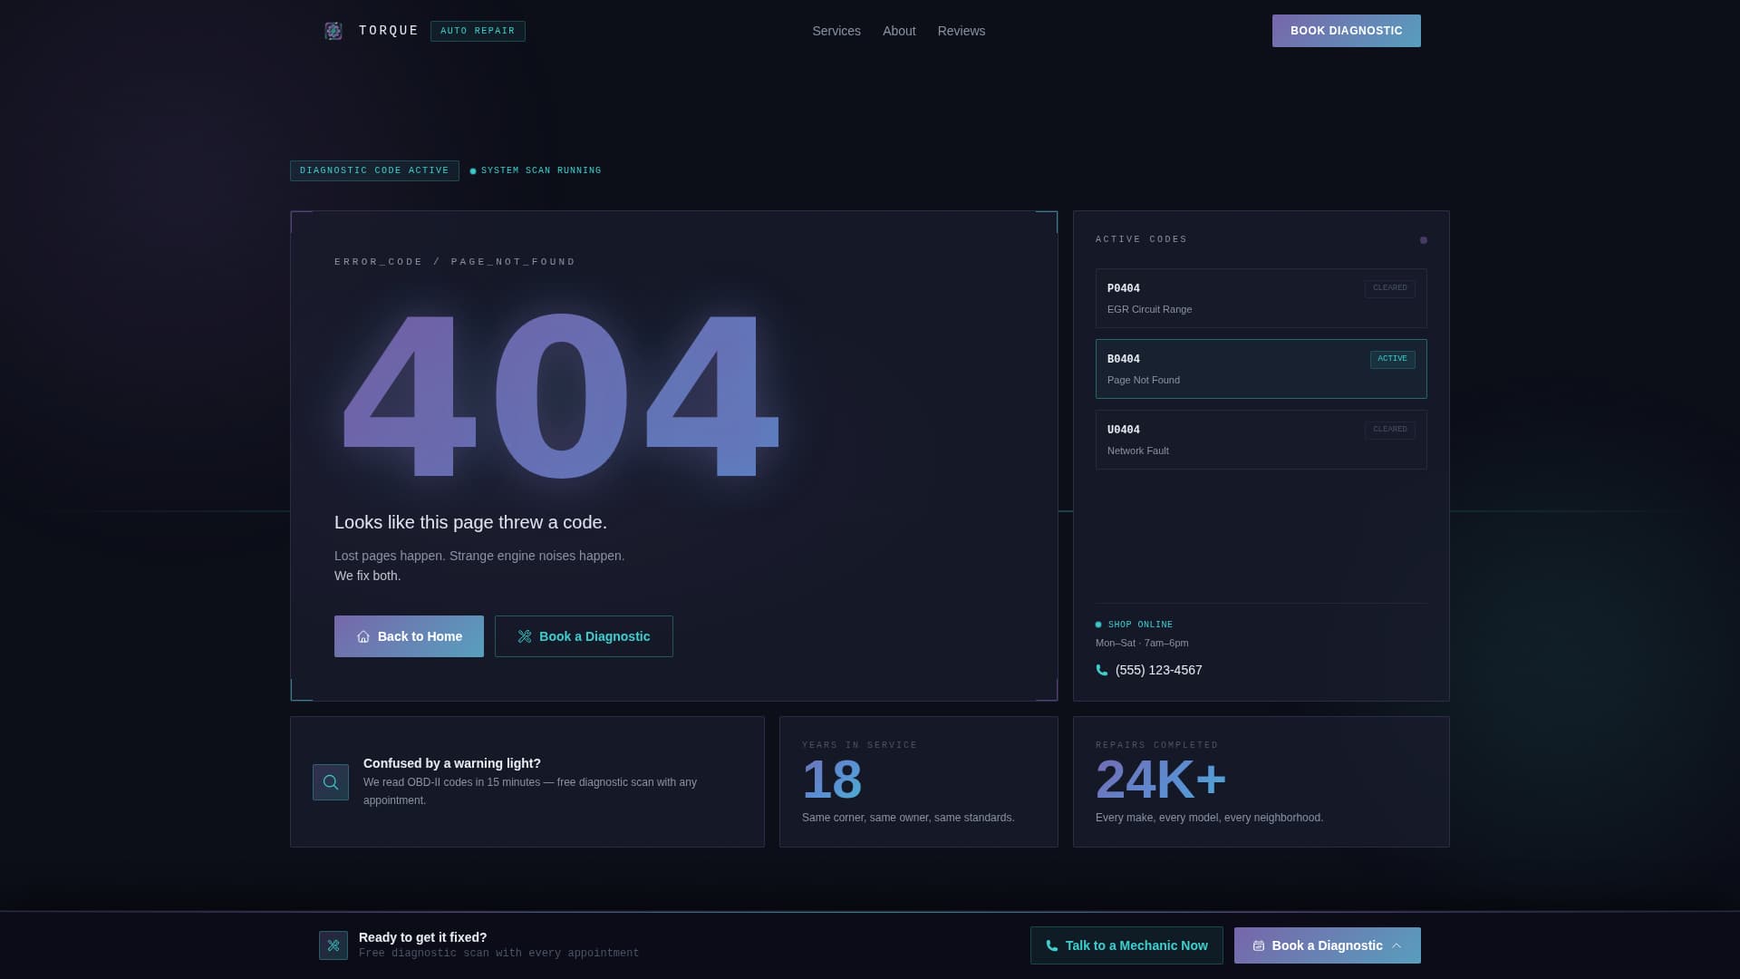The height and width of the screenshot is (979, 1740).
Task: Click the status dot in Active Codes header
Action: [1424, 240]
